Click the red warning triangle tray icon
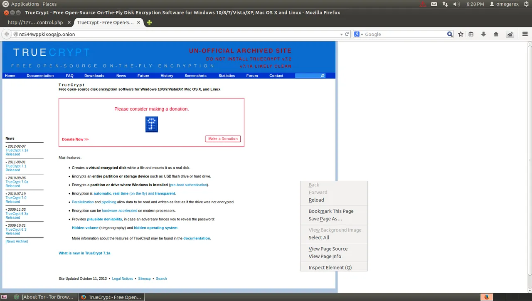532x301 pixels. click(x=422, y=4)
